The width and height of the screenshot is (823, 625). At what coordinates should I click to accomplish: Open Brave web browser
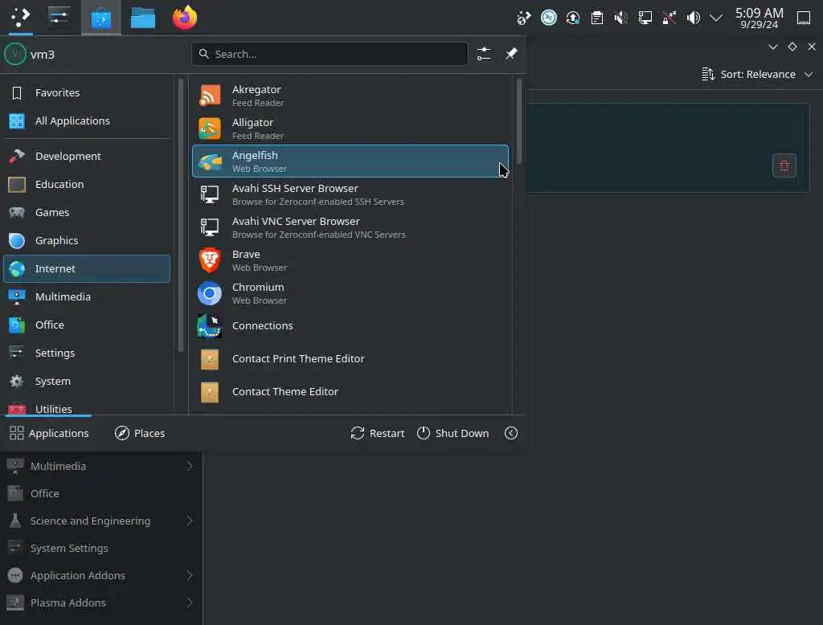(350, 260)
